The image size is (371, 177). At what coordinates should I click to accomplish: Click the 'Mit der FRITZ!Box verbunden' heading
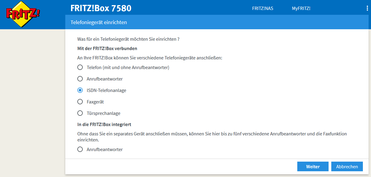point(107,48)
